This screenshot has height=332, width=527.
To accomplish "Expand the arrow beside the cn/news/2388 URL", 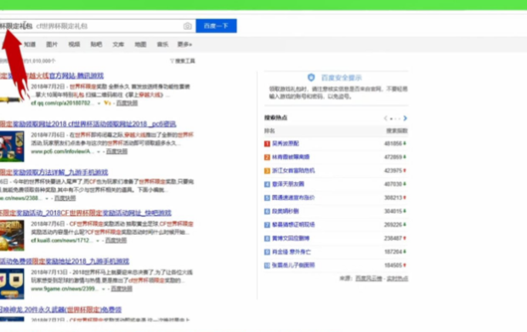I will click(x=47, y=198).
